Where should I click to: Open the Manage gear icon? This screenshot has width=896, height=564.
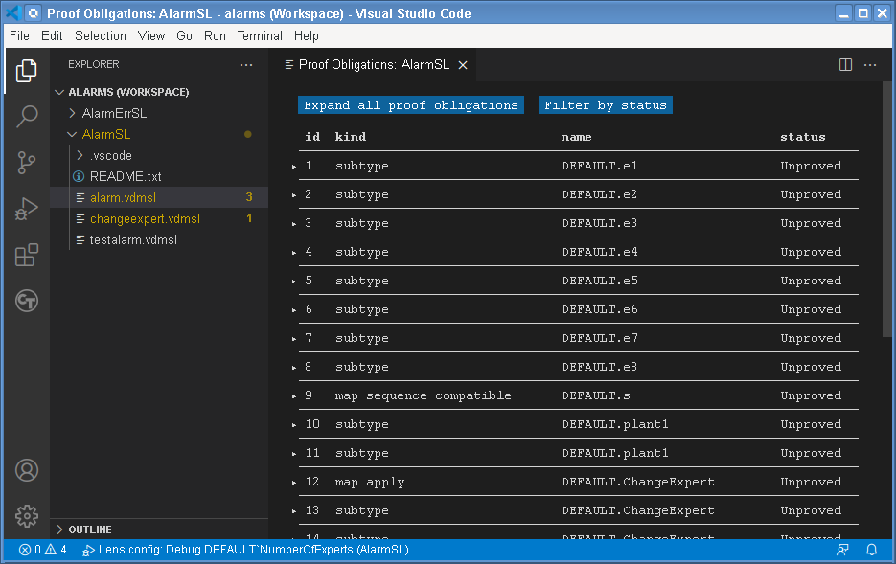[x=26, y=515]
